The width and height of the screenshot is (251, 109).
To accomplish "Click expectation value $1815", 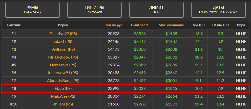I will pos(171,88).
